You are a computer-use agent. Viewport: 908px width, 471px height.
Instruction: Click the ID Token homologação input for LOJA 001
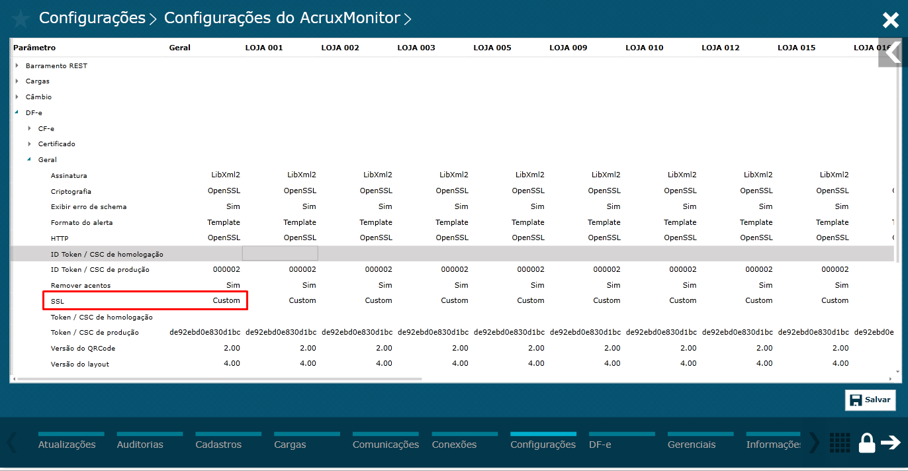(x=280, y=253)
